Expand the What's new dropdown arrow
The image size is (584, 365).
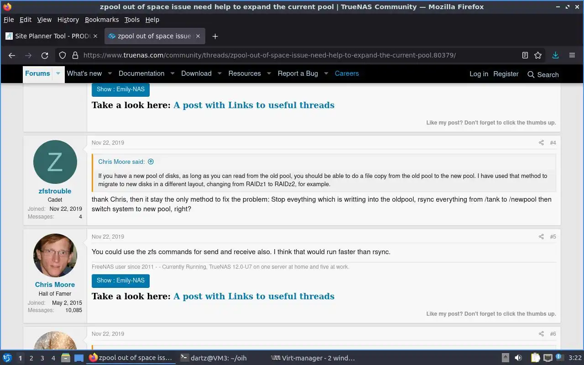tap(110, 73)
